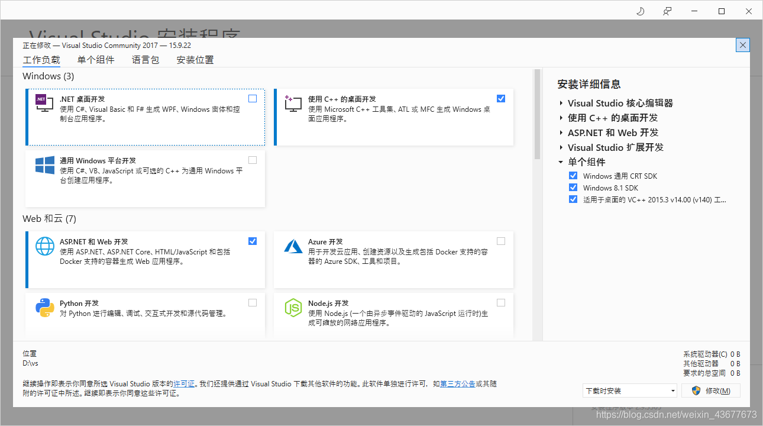This screenshot has width=763, height=426.
Task: Switch to the 单个组件 tab
Action: tap(96, 60)
